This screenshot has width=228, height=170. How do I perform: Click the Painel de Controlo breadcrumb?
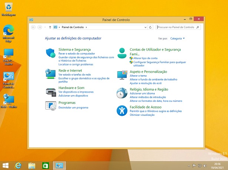pyautogui.click(x=73, y=27)
